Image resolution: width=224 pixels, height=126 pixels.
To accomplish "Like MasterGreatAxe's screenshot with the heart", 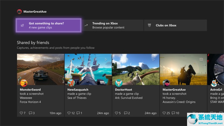I will click(x=164, y=113).
